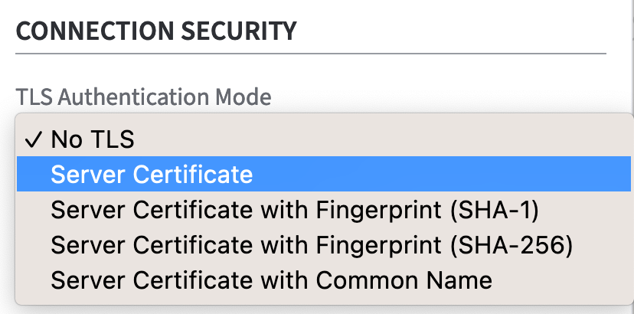This screenshot has width=634, height=314.
Task: Click the tick mark of the selected mode
Action: point(33,139)
